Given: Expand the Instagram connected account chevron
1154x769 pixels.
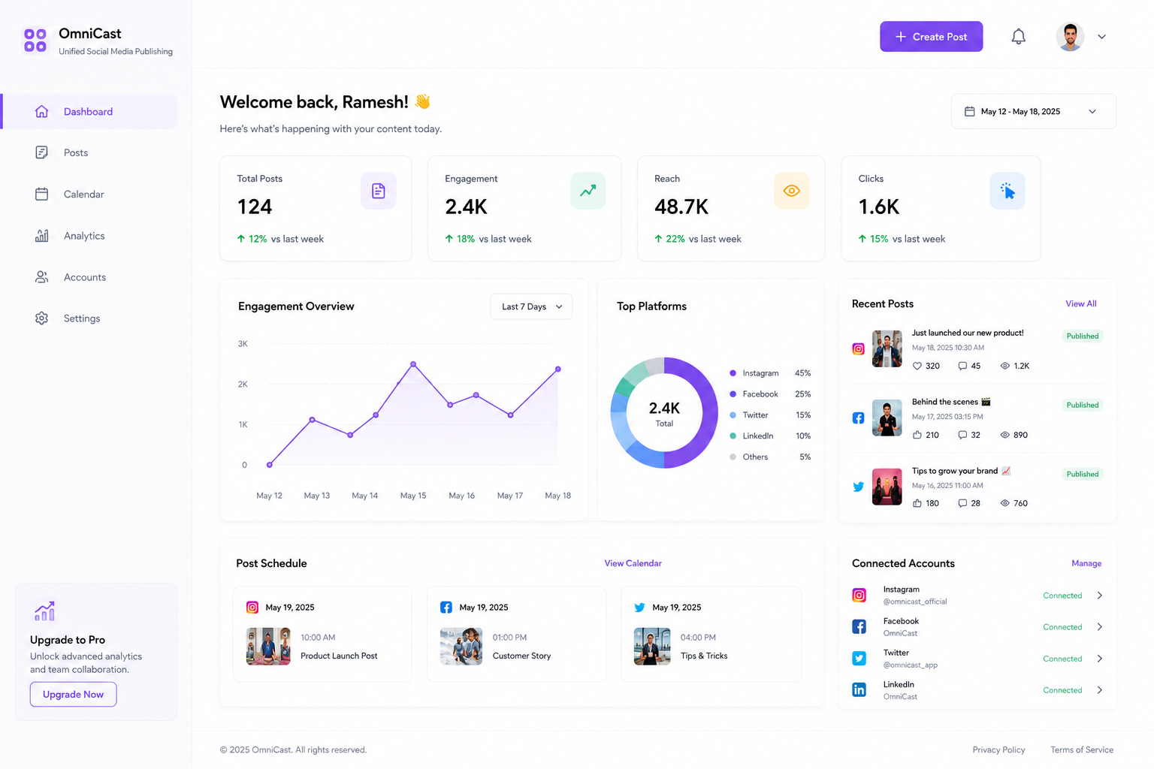Looking at the screenshot, I should click(1099, 596).
